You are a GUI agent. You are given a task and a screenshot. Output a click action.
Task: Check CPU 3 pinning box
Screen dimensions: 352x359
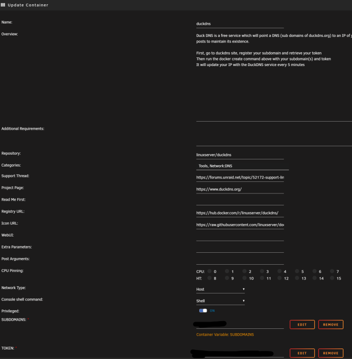[262, 271]
